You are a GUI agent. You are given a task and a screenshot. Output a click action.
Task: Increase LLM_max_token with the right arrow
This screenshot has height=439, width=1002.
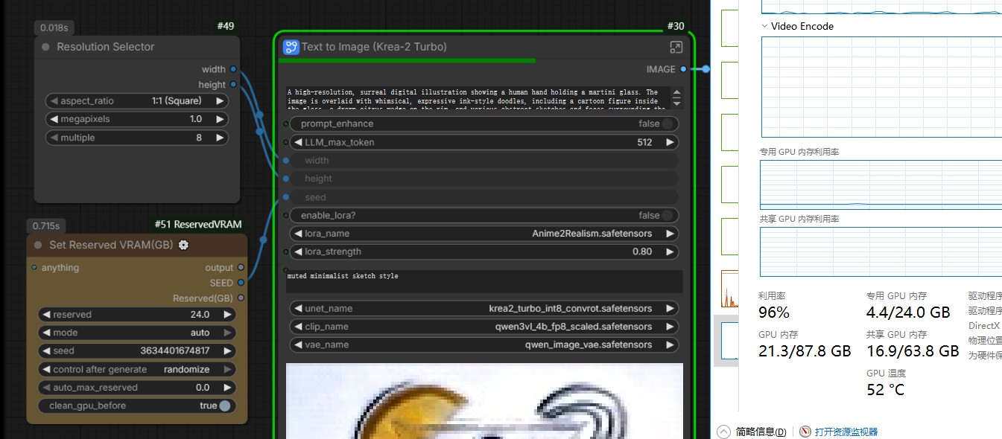[670, 142]
